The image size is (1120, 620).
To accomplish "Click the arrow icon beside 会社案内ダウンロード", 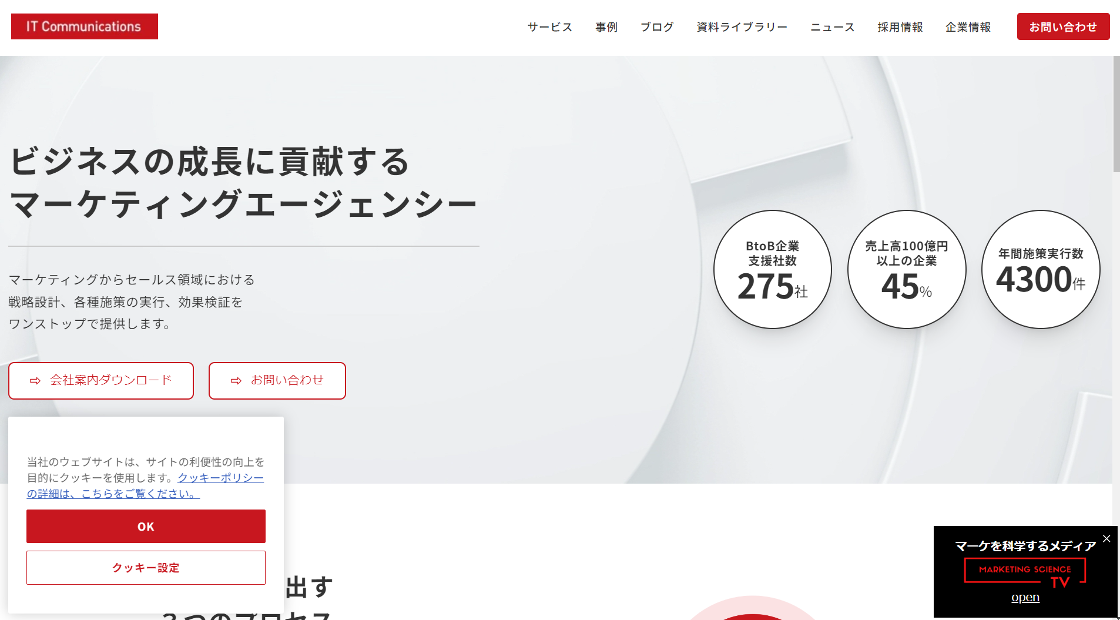I will [35, 381].
